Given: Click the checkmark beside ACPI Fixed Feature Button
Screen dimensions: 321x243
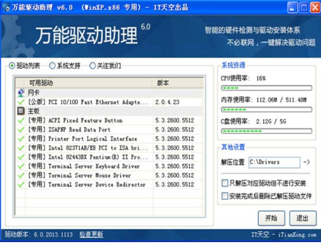Looking at the screenshot, I should (21, 121).
